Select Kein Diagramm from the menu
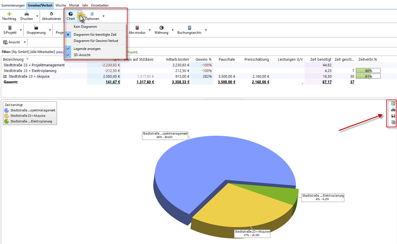Image resolution: width=397 pixels, height=244 pixels. (85, 27)
